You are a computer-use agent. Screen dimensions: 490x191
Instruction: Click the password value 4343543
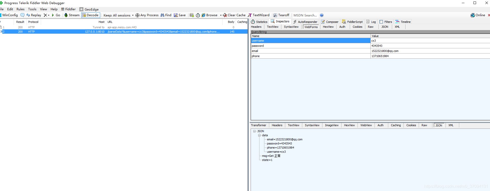[377, 46]
